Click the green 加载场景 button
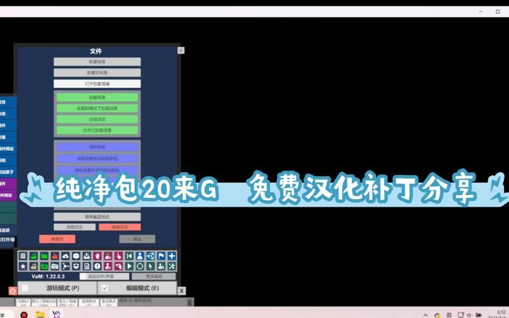 click(97, 98)
